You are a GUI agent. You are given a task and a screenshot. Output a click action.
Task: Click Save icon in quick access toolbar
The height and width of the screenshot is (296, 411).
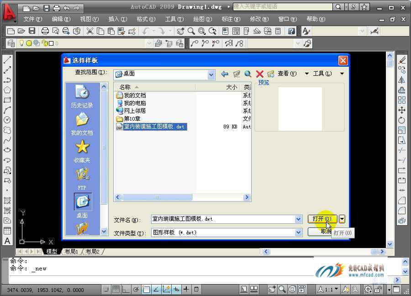47,8
